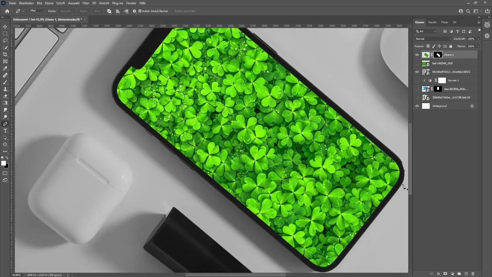Hide the Hintergrund layer
Screen dimensions: 492x277
[417, 106]
